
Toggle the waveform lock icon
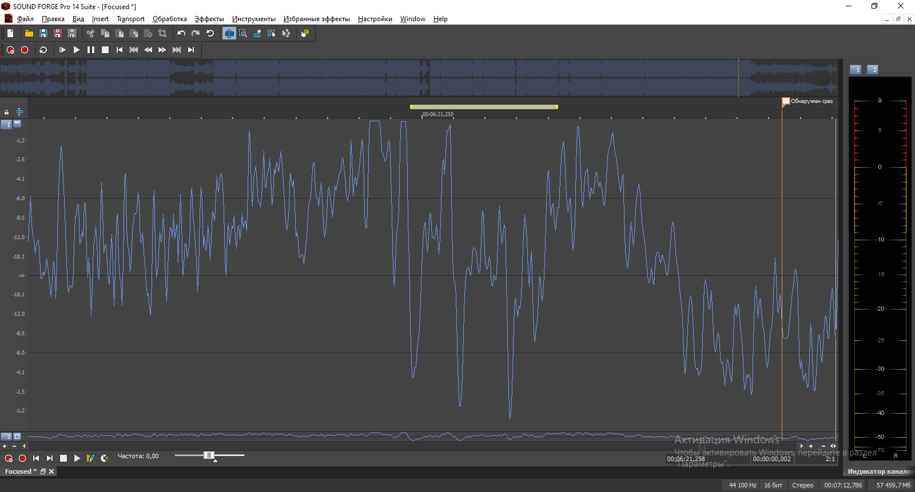pyautogui.click(x=7, y=112)
